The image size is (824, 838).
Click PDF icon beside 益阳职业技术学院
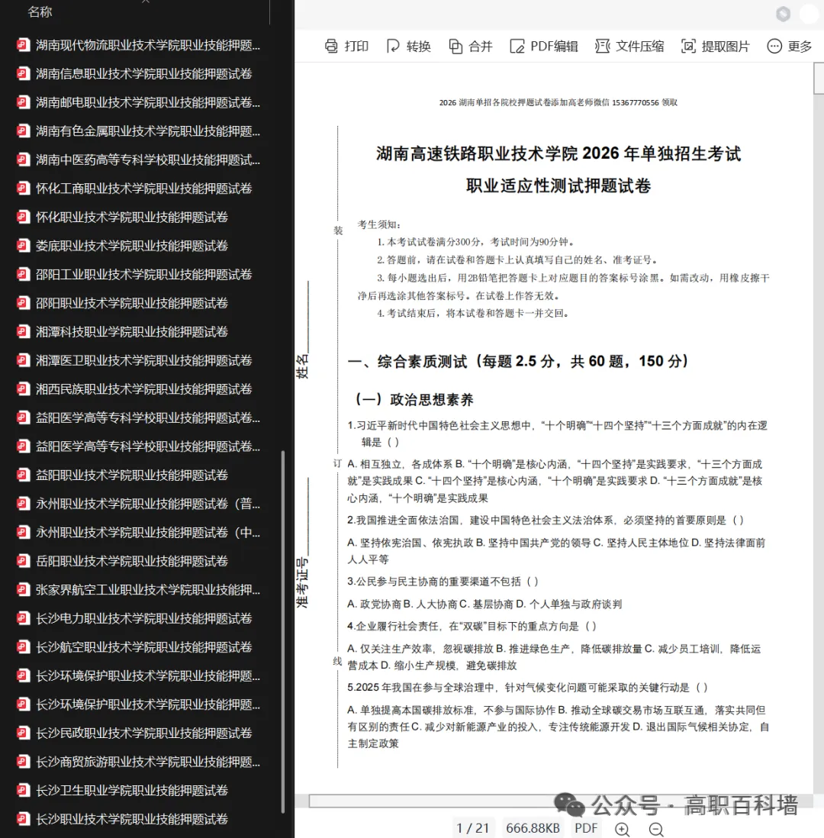click(23, 475)
